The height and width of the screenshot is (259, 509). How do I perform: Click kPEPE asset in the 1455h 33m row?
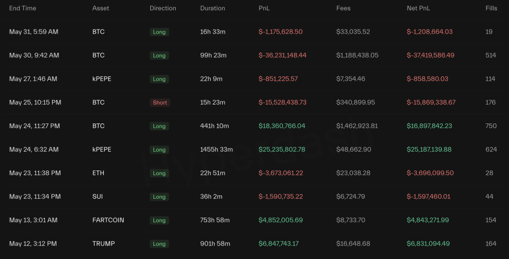click(x=102, y=150)
